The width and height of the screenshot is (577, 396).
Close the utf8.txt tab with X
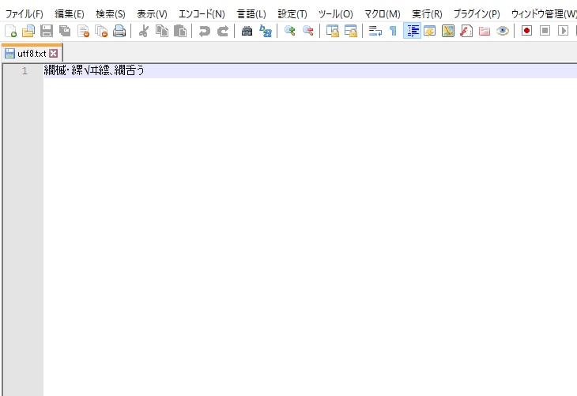pos(54,54)
